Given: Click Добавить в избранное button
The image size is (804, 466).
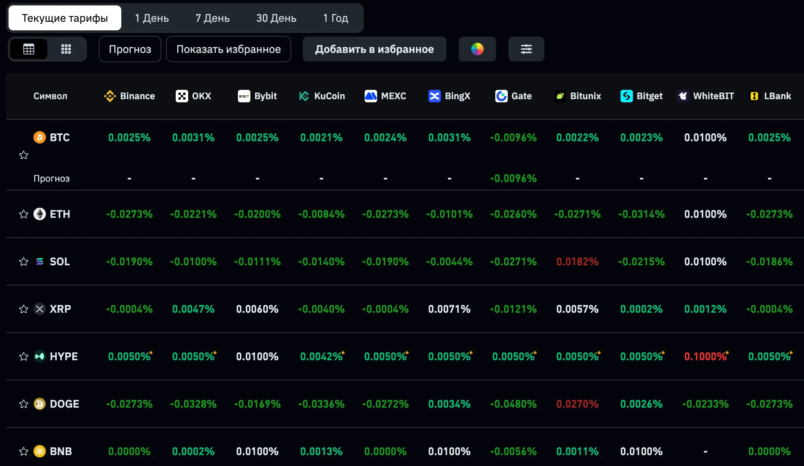Looking at the screenshot, I should [374, 49].
